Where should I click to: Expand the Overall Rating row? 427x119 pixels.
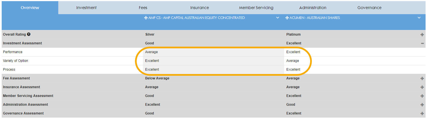pyautogui.click(x=422, y=34)
